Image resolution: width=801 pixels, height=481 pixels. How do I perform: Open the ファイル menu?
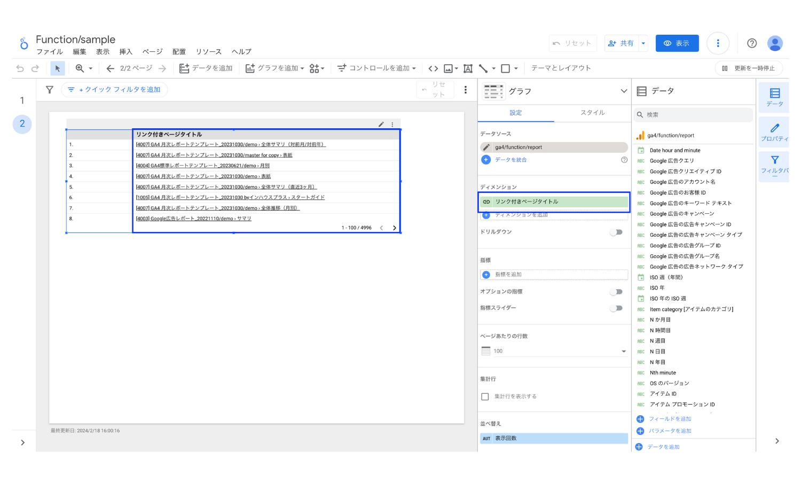(50, 52)
